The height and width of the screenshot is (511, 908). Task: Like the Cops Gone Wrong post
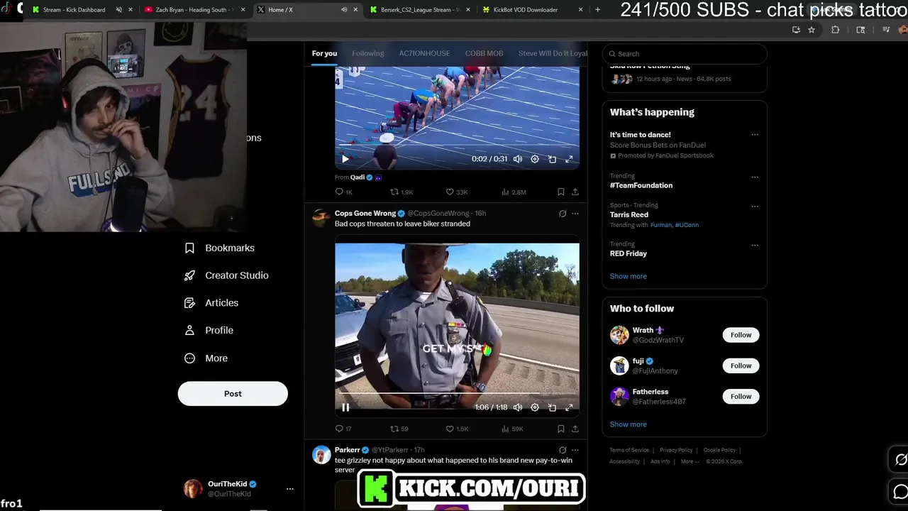[x=456, y=429]
